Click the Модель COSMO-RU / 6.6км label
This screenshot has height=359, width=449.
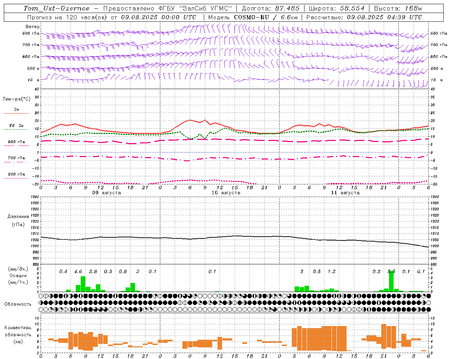[x=253, y=17]
